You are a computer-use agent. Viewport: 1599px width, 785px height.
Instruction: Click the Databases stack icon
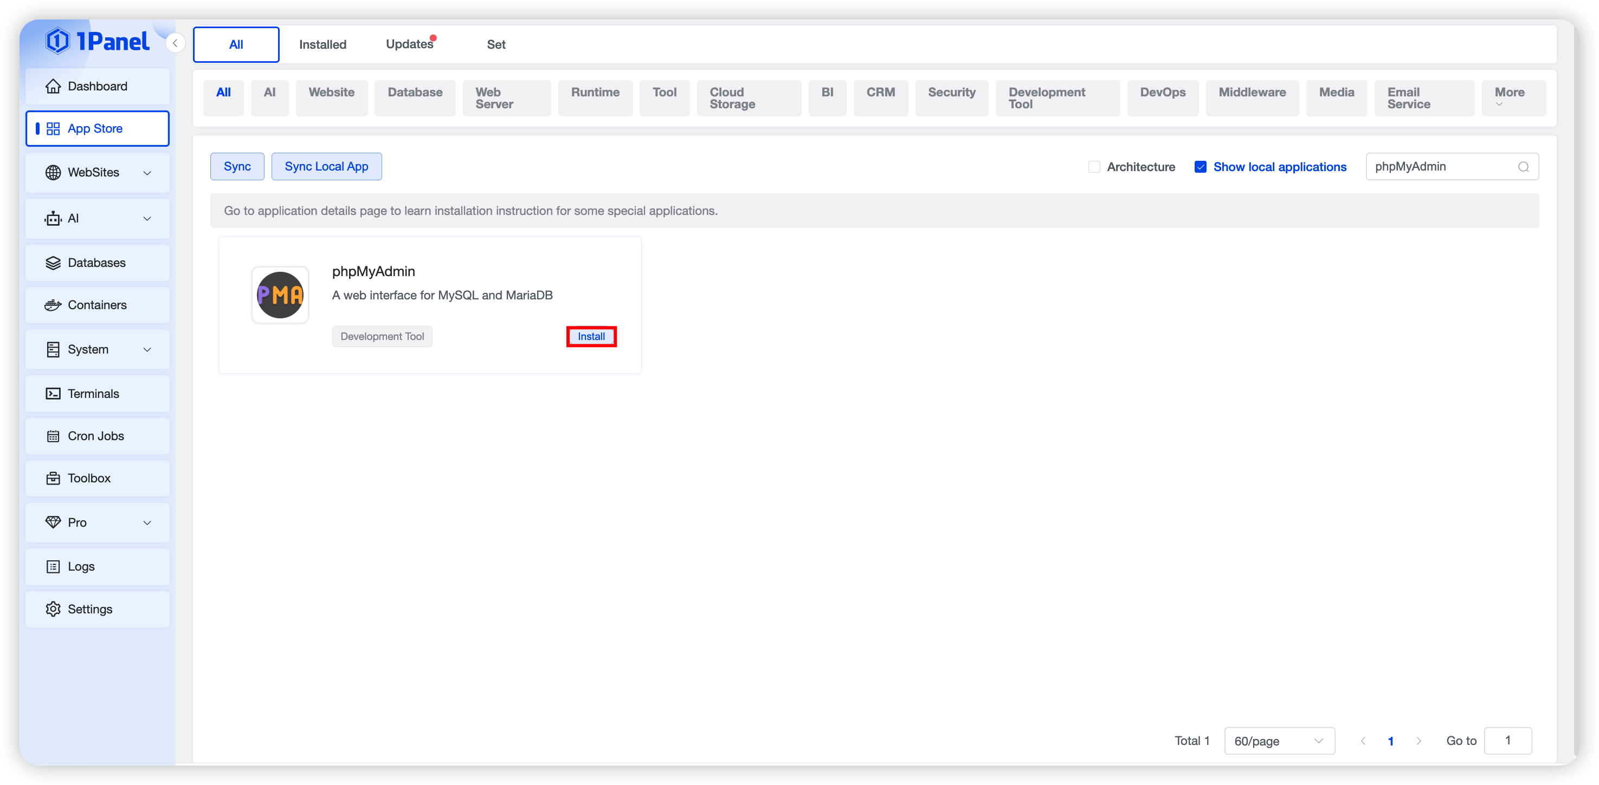[x=53, y=263]
